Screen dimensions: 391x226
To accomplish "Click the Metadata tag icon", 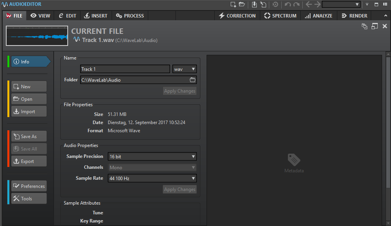I will 294,160.
